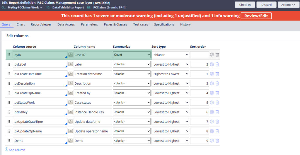
Task: Grab drag handle of .pyStatusWork row
Action: 8,103
